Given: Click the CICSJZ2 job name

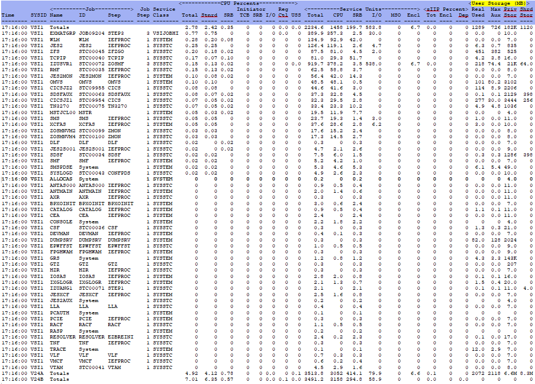Looking at the screenshot, I should tap(61, 88).
